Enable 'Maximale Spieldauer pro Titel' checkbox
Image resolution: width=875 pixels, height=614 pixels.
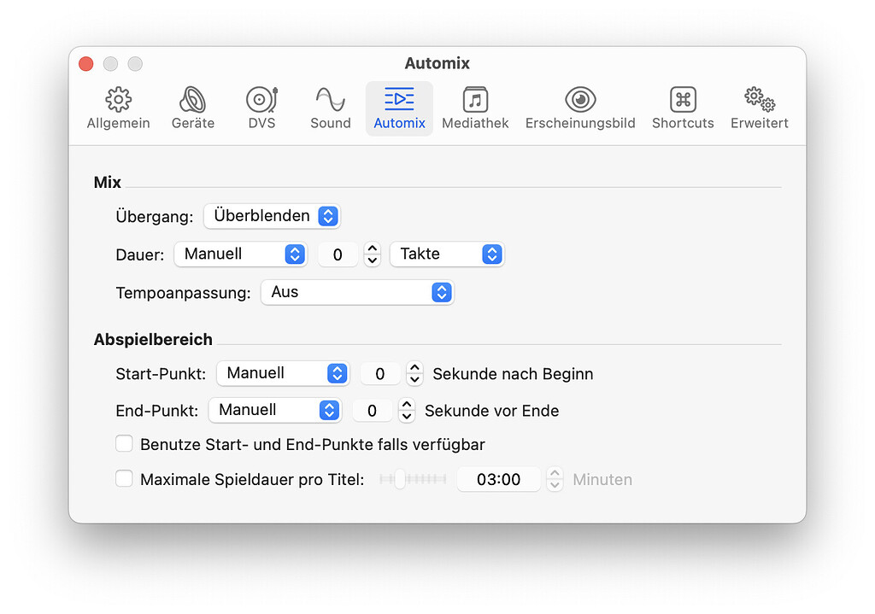[x=125, y=479]
